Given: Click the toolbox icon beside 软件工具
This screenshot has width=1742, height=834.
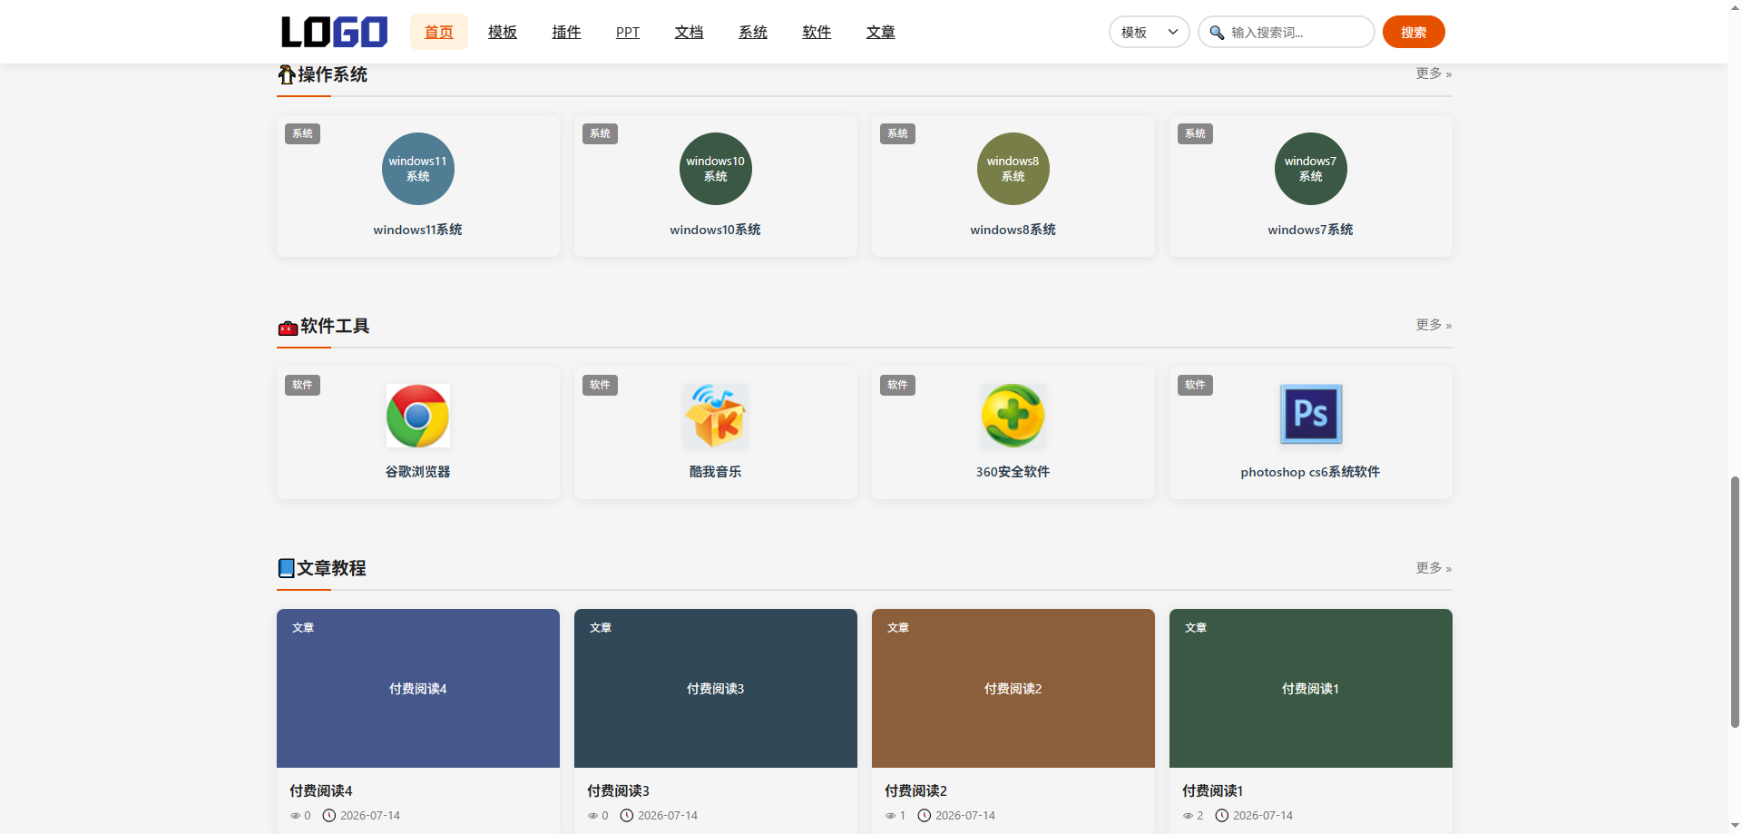Looking at the screenshot, I should [x=288, y=328].
